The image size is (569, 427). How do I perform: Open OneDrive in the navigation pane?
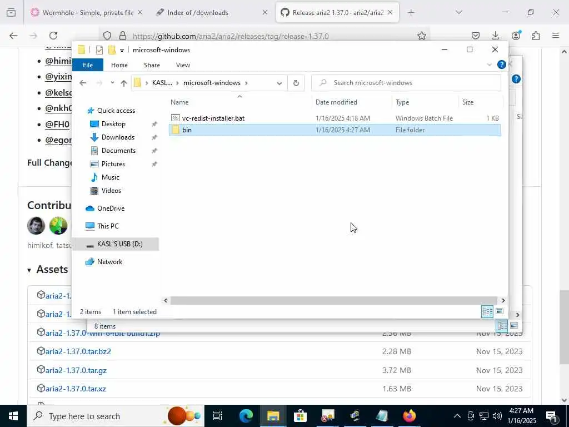click(x=111, y=208)
